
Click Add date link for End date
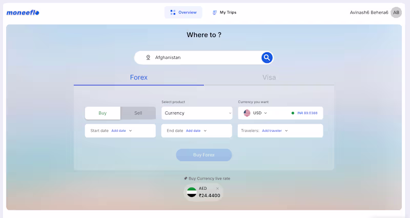(x=193, y=131)
